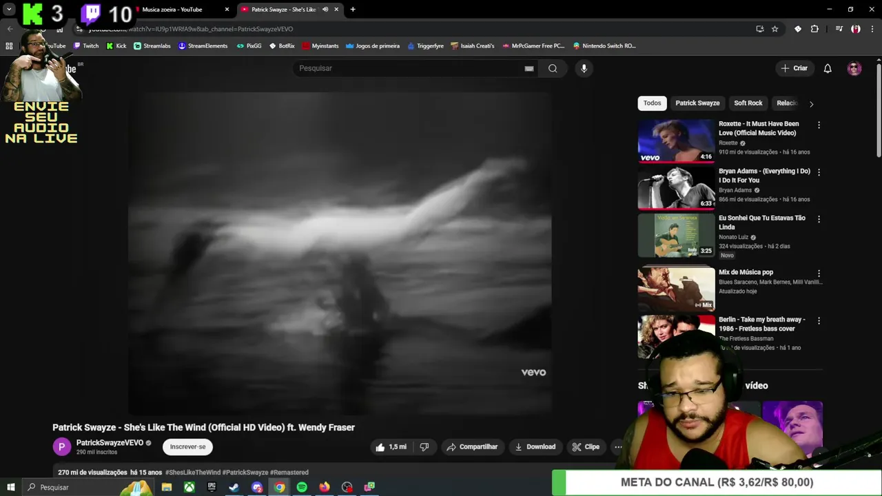Open the Roxette It Must Have Been Love thumbnail
882x496 pixels.
tap(676, 141)
